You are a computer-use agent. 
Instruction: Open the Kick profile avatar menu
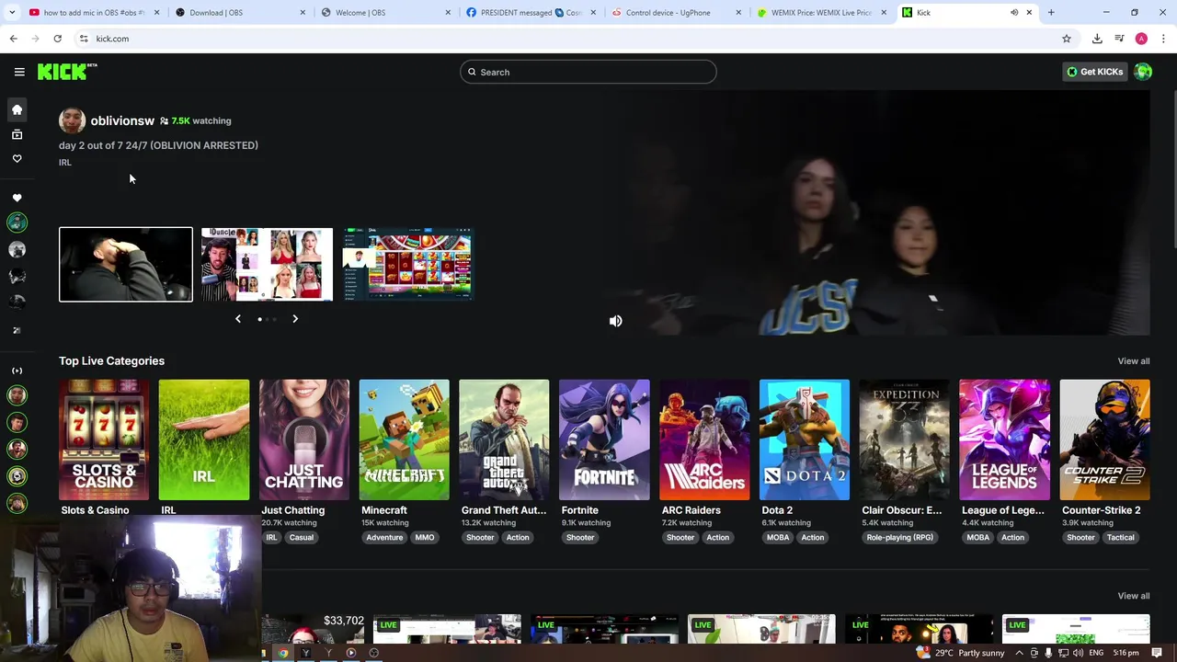point(1143,72)
